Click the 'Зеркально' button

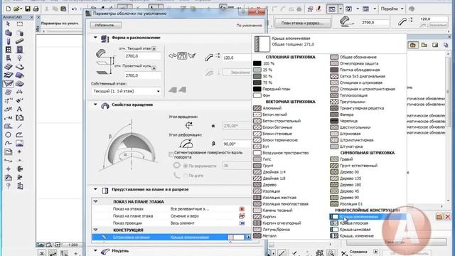pyautogui.click(x=237, y=73)
